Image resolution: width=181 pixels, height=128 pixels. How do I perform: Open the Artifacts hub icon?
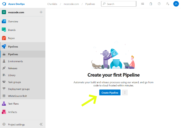coord(4,112)
